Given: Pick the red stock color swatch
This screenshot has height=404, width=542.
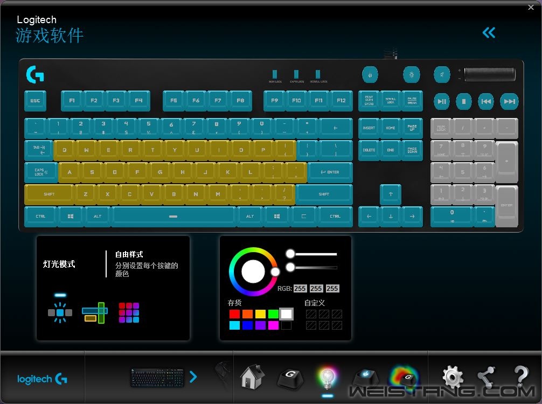Looking at the screenshot, I should [x=234, y=314].
